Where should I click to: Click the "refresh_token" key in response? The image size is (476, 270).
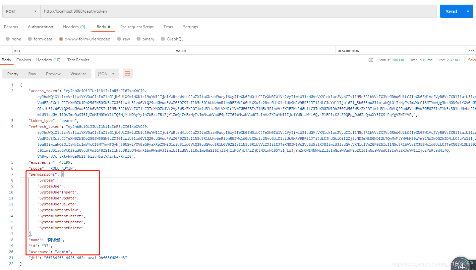click(x=45, y=127)
